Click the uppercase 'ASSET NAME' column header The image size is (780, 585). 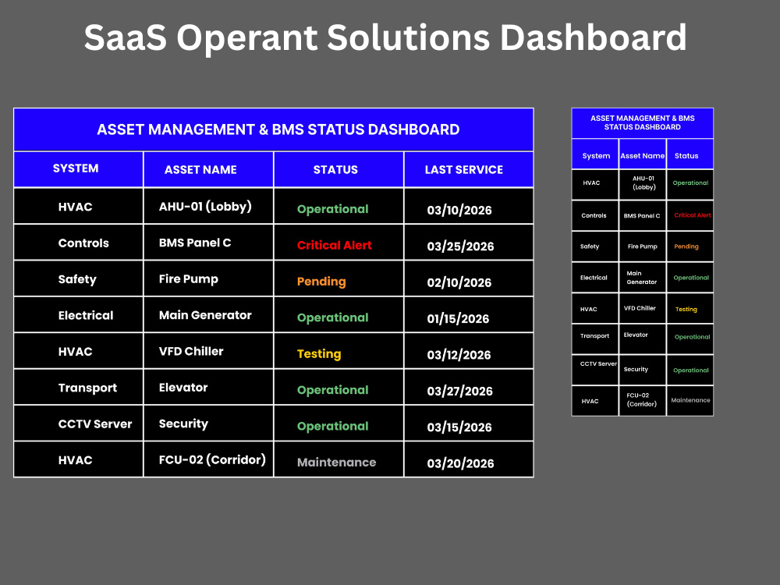pyautogui.click(x=200, y=169)
